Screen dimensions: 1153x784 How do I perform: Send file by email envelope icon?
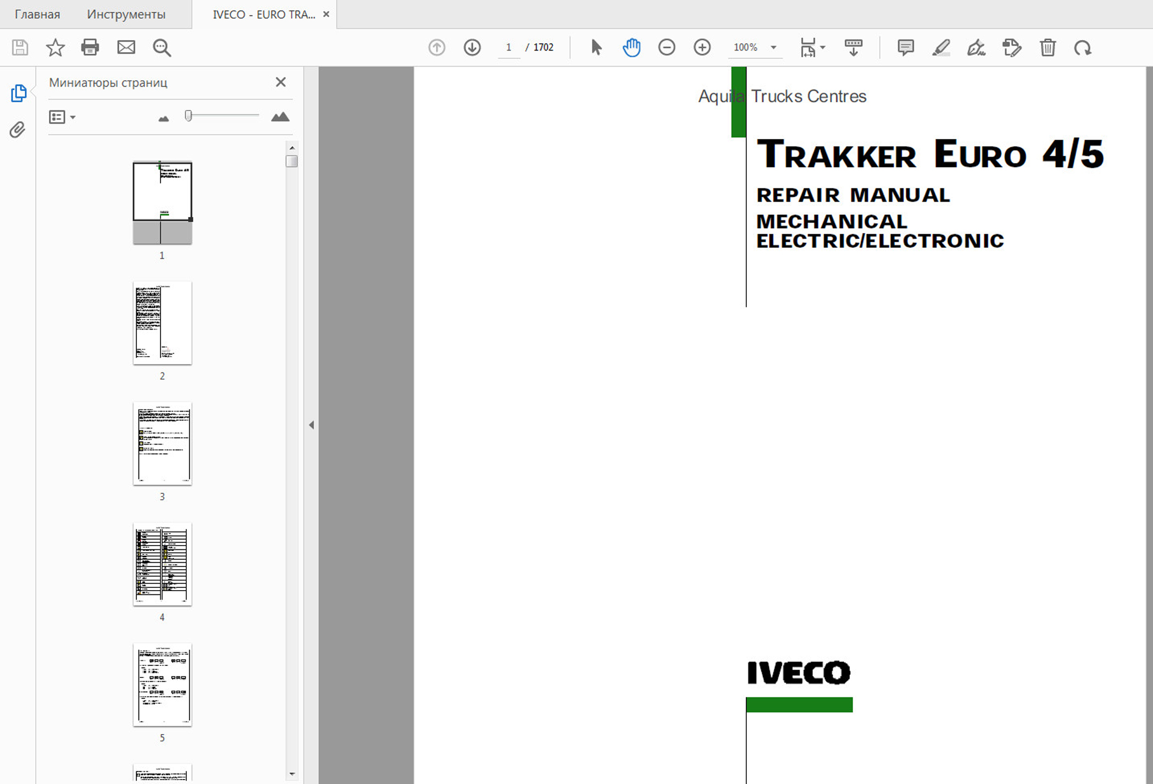tap(126, 48)
